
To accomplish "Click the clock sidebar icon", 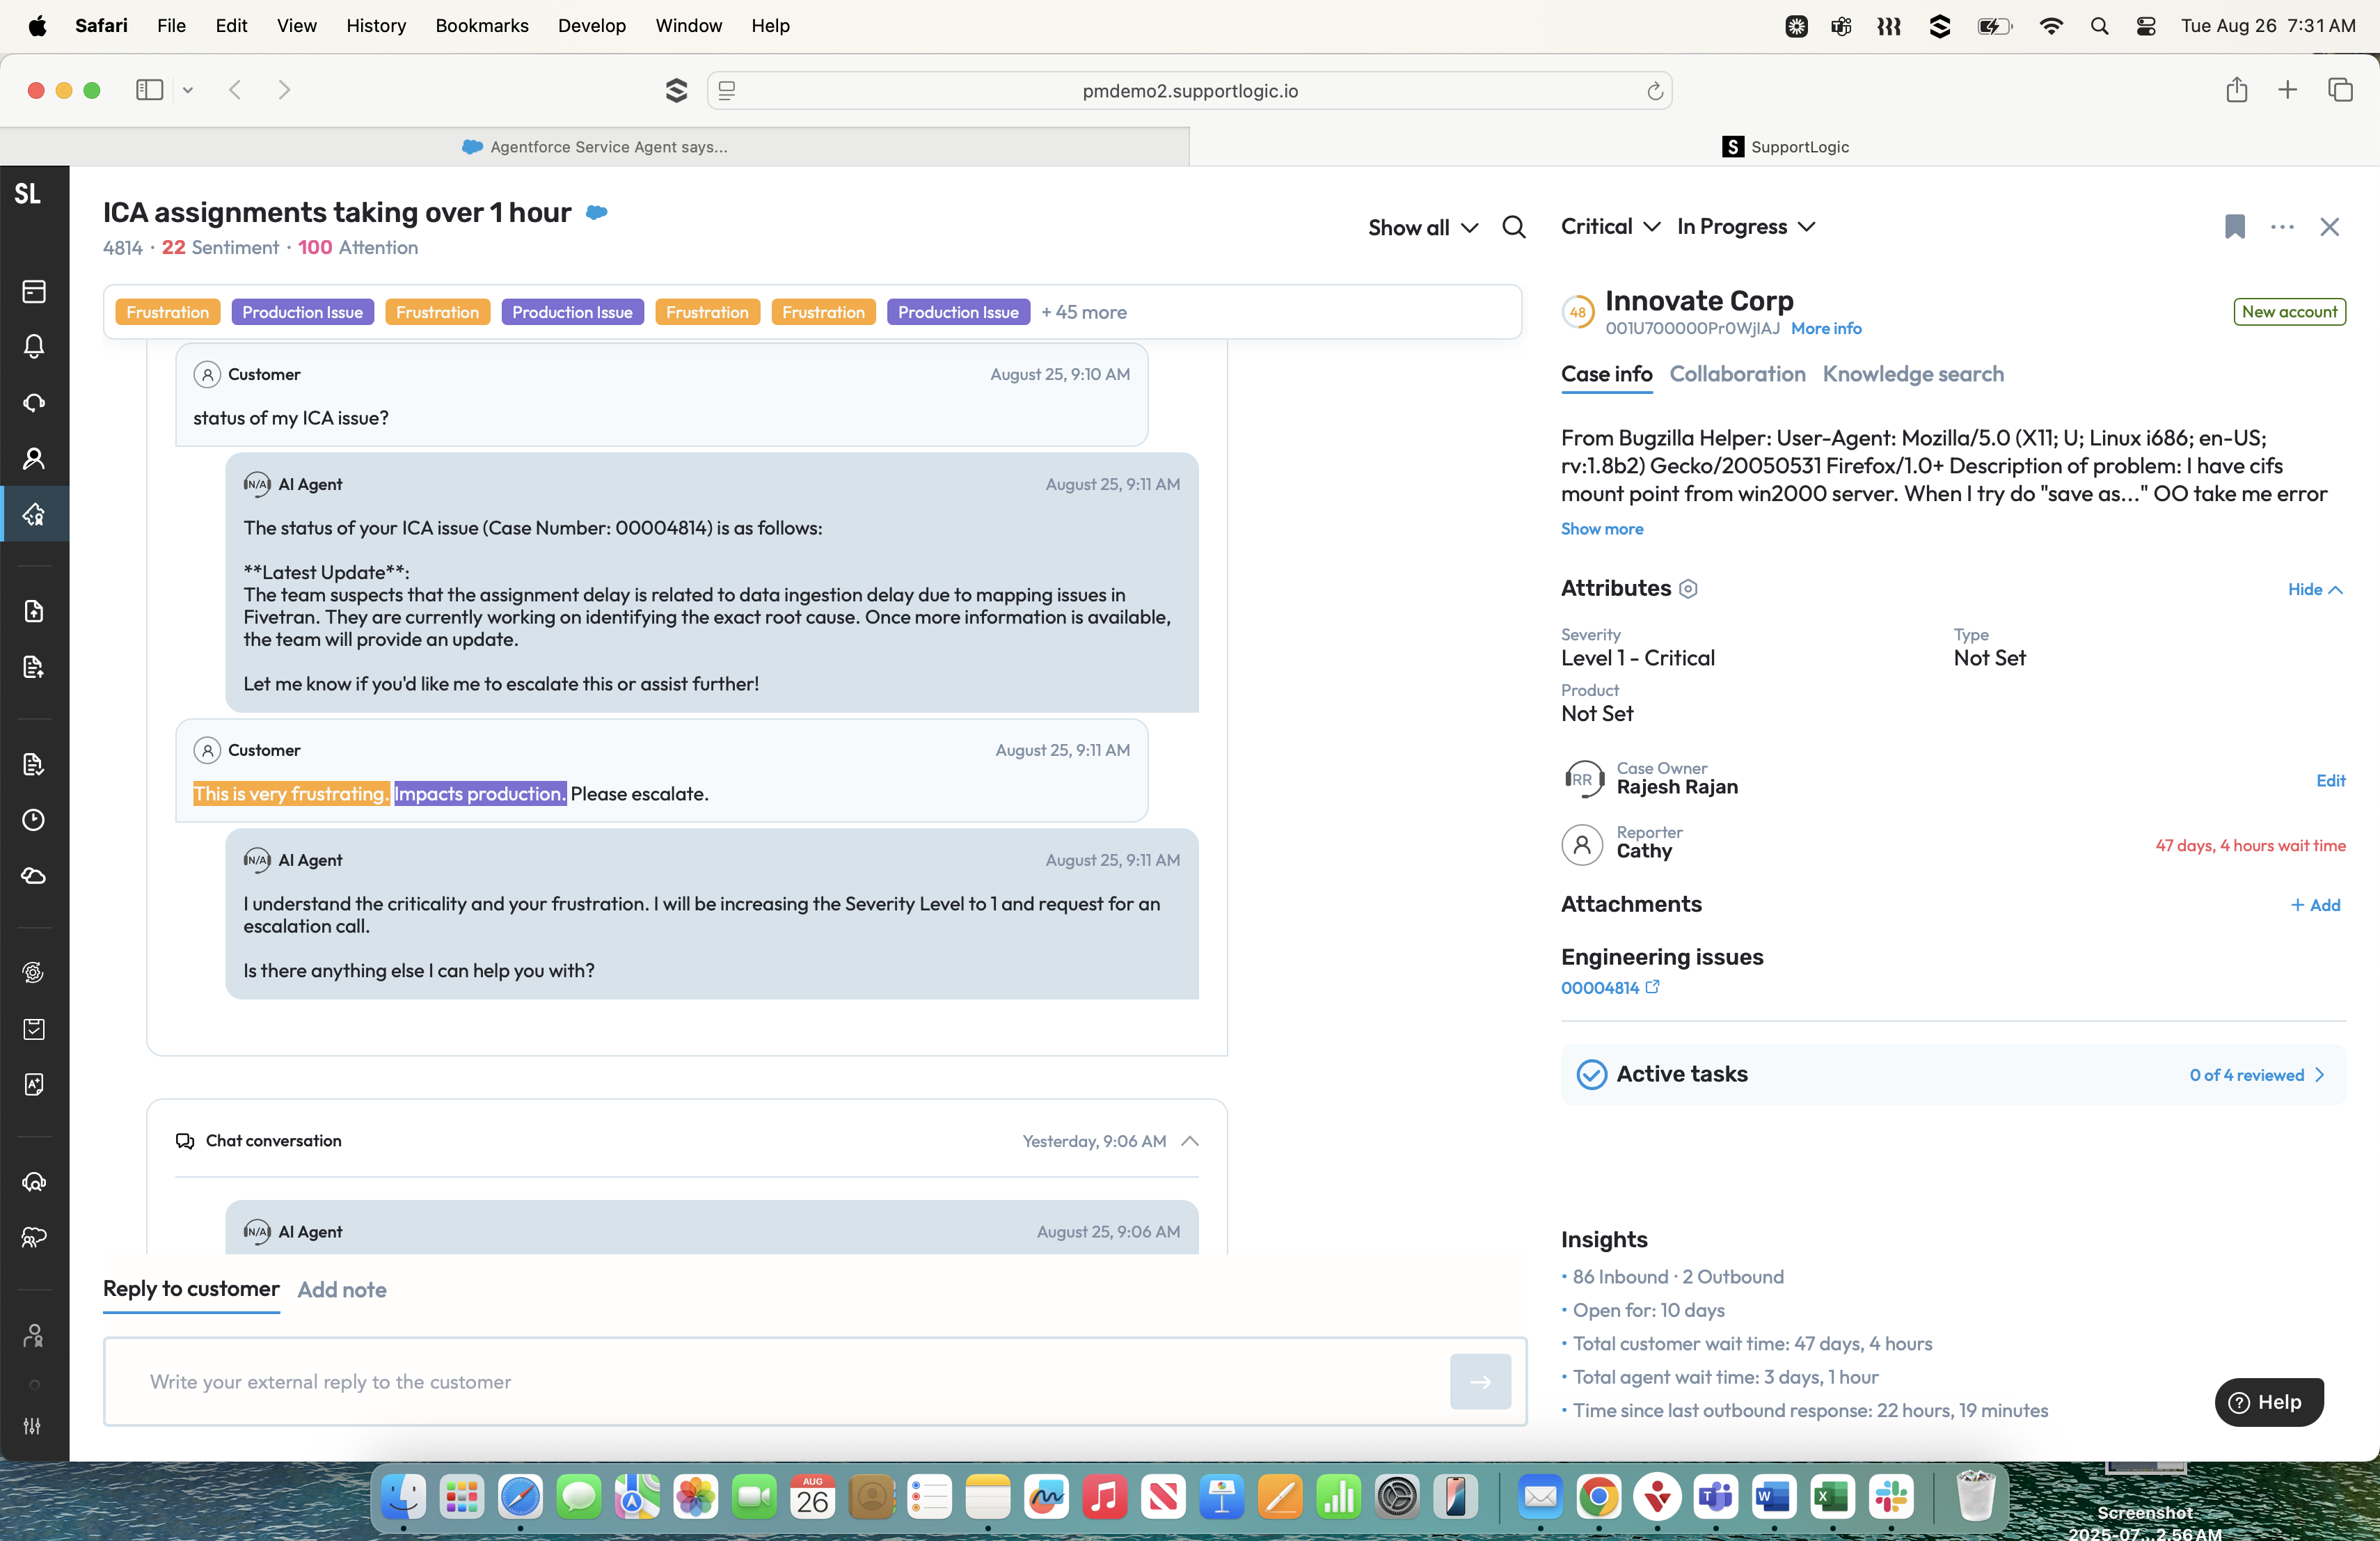I will pyautogui.click(x=34, y=820).
